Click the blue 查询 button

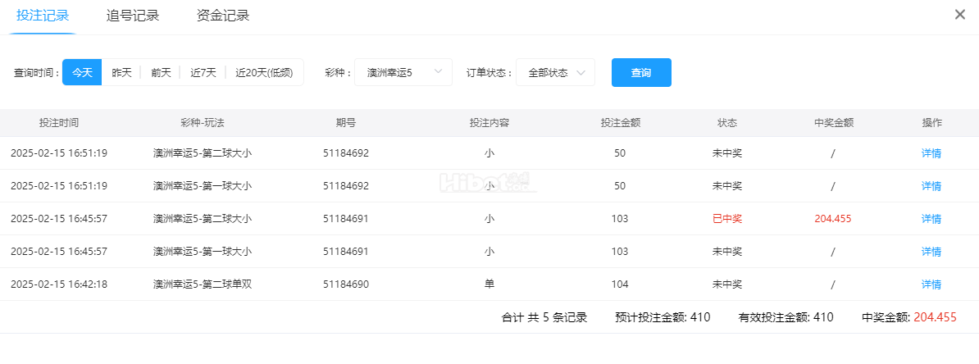point(641,72)
